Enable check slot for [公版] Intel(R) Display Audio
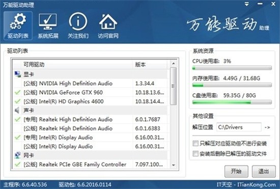 click(x=17, y=147)
